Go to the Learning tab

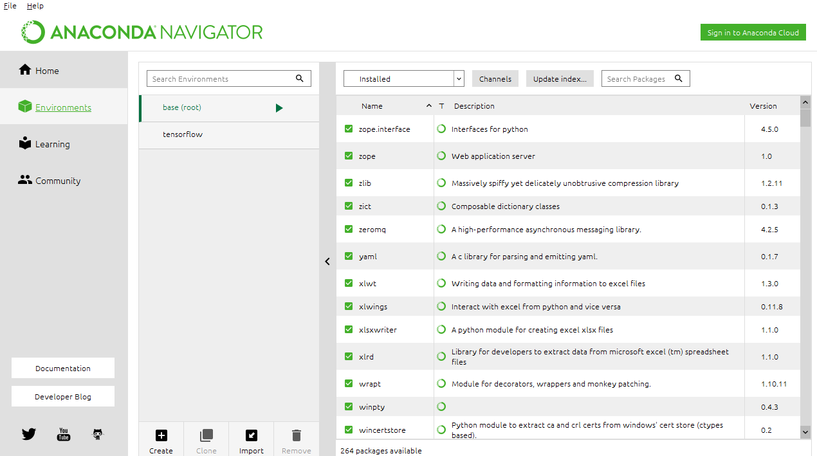tap(64, 143)
